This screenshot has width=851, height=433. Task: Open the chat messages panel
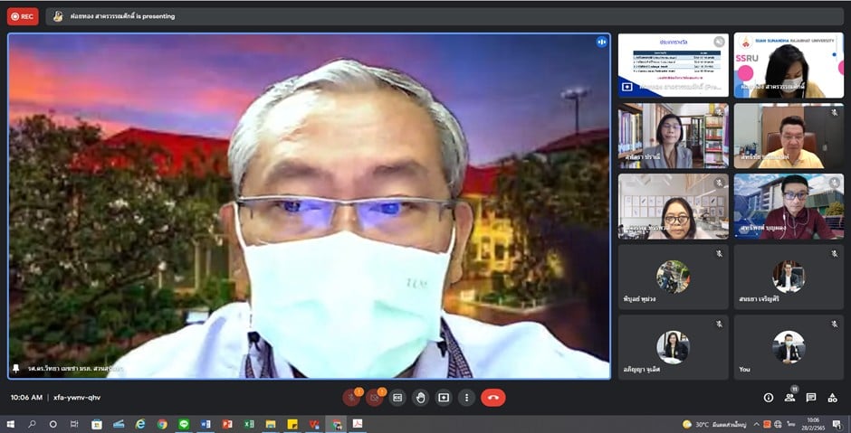tap(811, 398)
